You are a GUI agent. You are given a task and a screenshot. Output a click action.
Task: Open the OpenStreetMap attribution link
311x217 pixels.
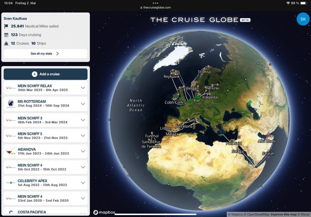pos(256,214)
